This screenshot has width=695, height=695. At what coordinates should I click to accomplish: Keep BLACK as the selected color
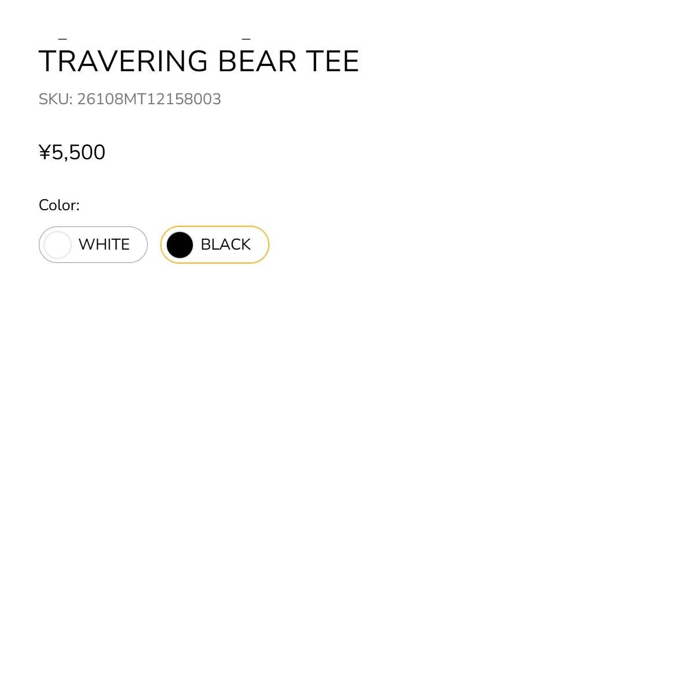click(215, 244)
